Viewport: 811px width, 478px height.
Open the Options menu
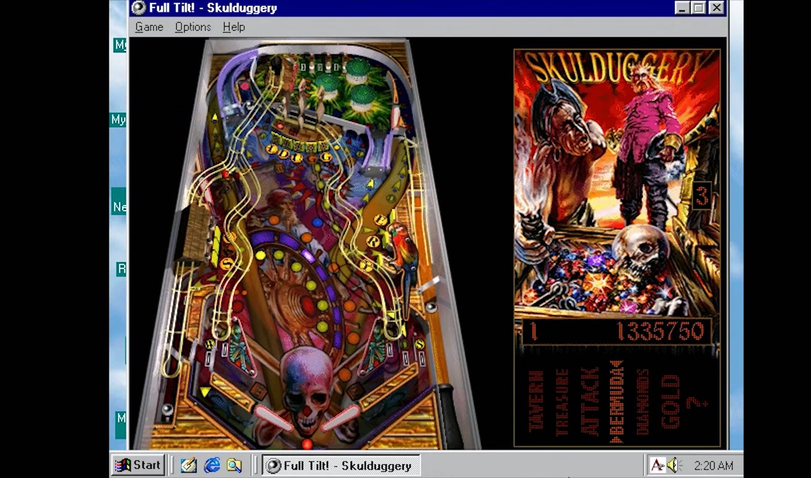point(193,27)
